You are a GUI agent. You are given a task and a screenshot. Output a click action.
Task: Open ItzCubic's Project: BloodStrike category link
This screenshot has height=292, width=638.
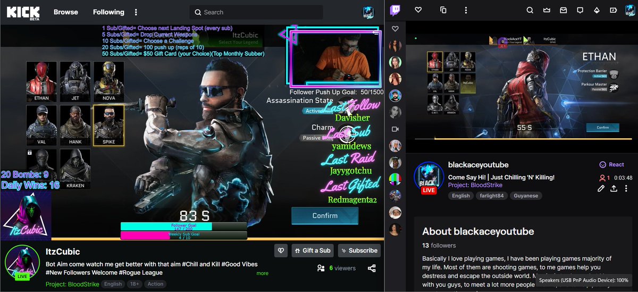click(x=72, y=284)
